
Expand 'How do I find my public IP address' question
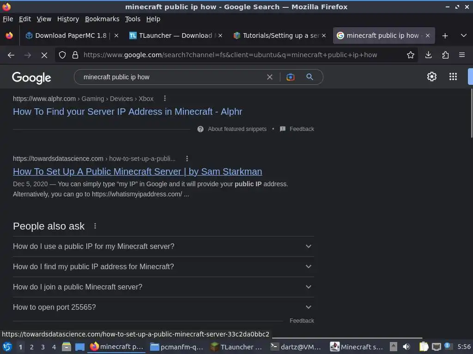point(163,266)
